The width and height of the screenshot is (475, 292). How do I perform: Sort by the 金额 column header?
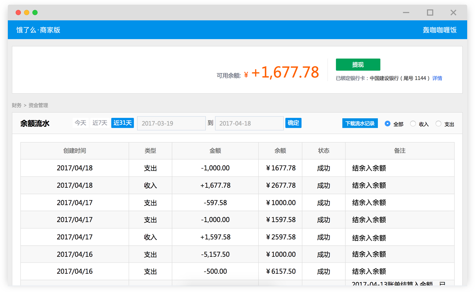tap(215, 151)
